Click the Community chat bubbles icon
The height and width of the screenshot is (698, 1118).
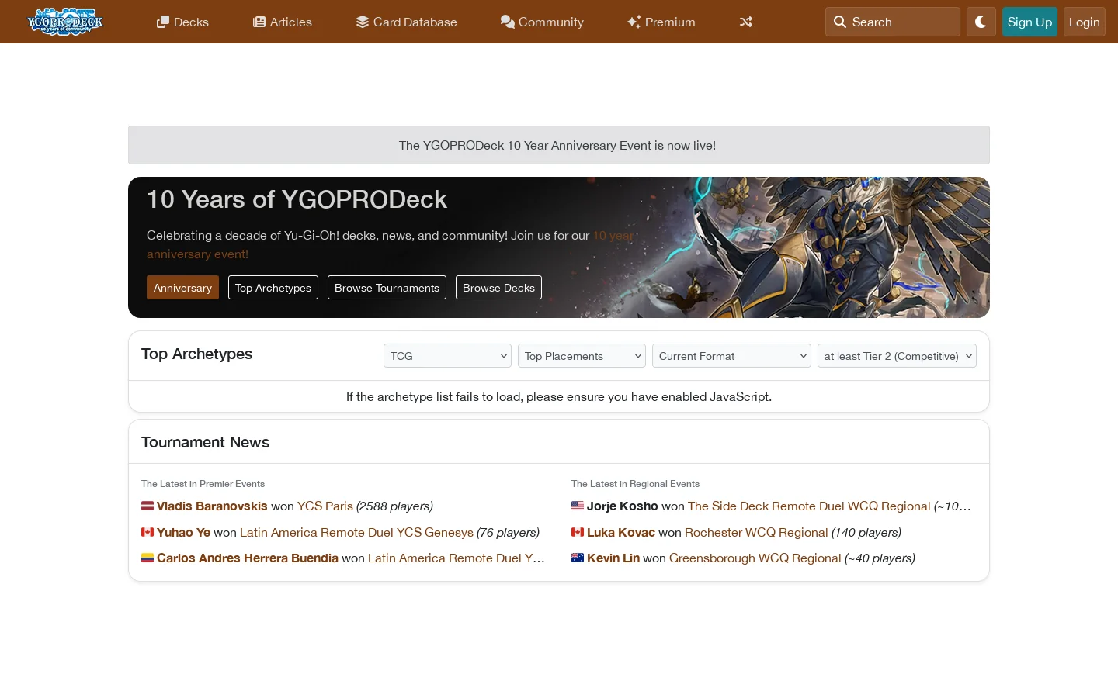click(x=508, y=22)
